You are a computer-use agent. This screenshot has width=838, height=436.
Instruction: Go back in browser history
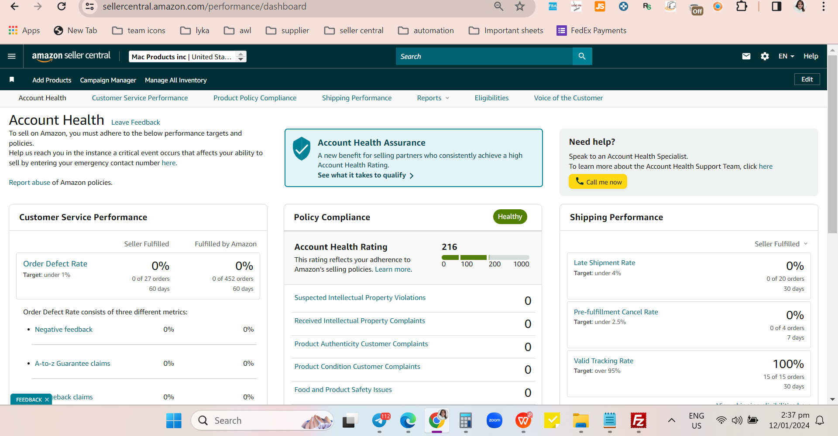pos(14,6)
